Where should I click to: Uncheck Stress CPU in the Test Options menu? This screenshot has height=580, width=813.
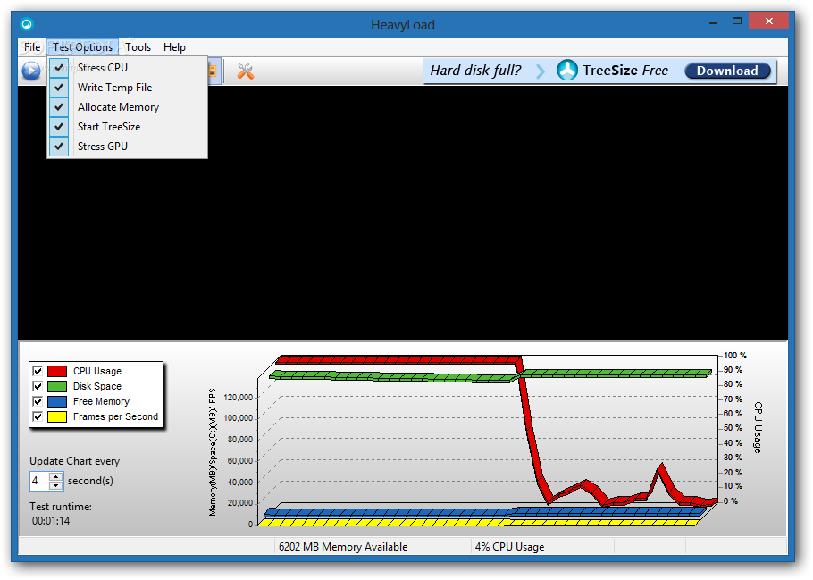pos(128,67)
